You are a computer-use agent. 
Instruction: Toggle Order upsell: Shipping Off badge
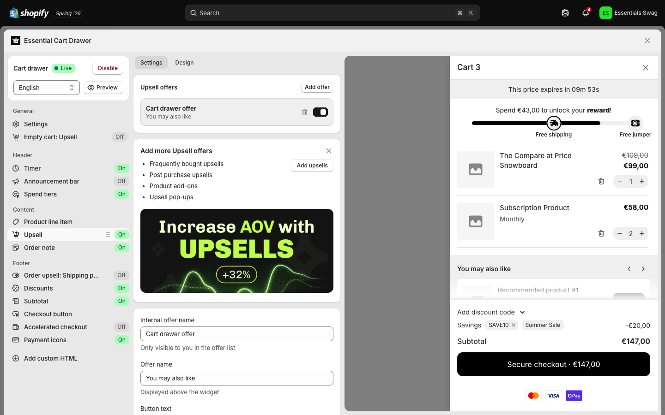click(x=121, y=275)
